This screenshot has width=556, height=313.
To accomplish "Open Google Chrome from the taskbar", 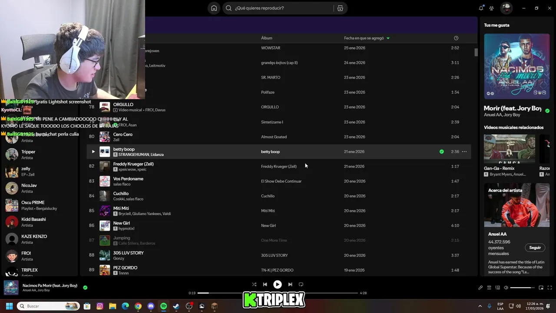I will [138, 306].
